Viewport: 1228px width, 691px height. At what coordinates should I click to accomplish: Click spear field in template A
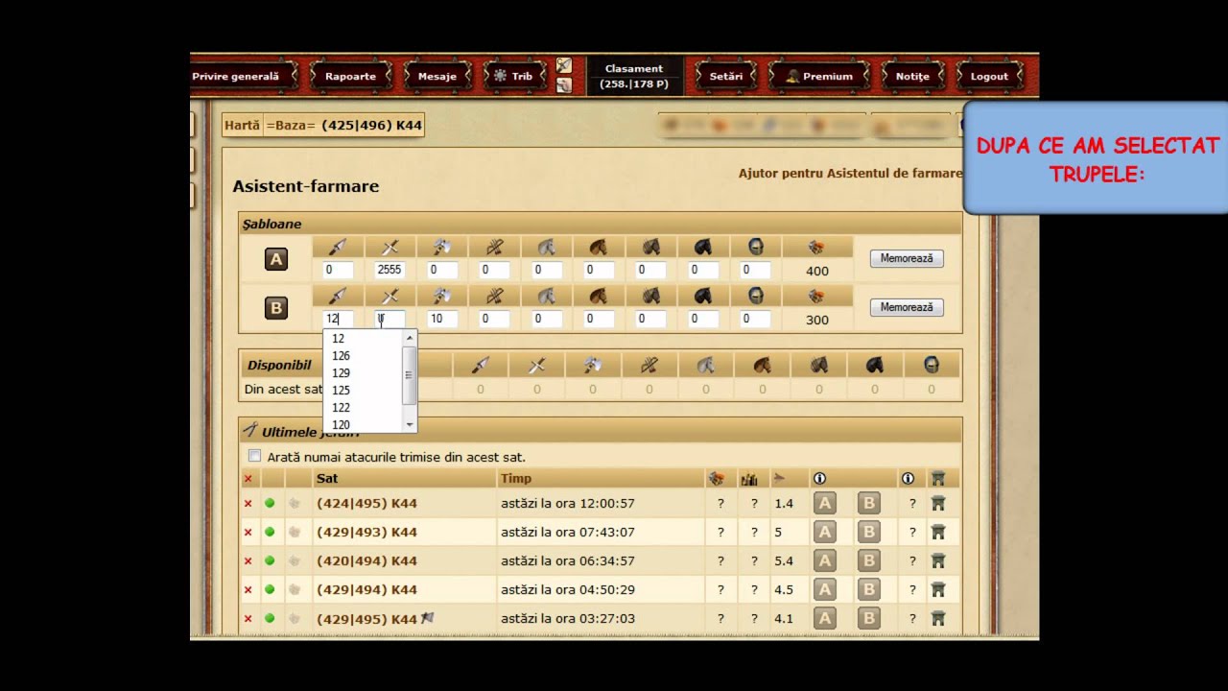[338, 270]
